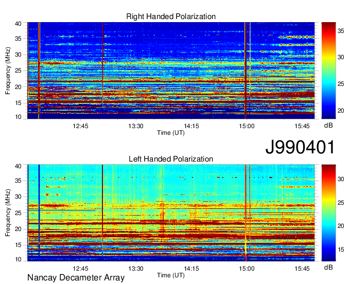Click 'Time (UT)' label under Left Handed plot
The height and width of the screenshot is (284, 350).
coord(171,275)
